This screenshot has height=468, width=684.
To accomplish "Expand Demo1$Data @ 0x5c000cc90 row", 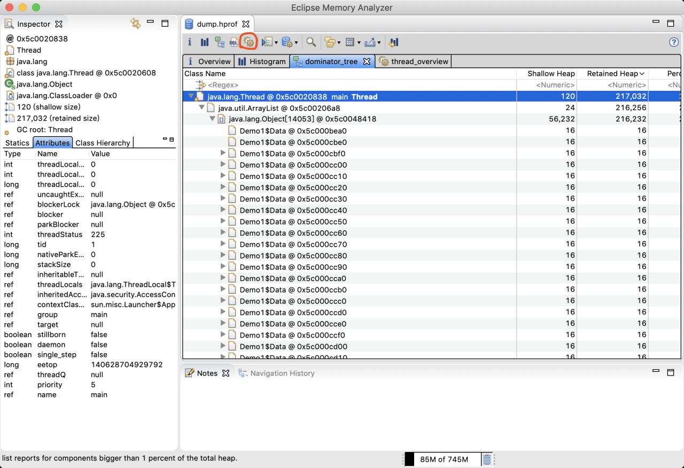I will coord(223,267).
